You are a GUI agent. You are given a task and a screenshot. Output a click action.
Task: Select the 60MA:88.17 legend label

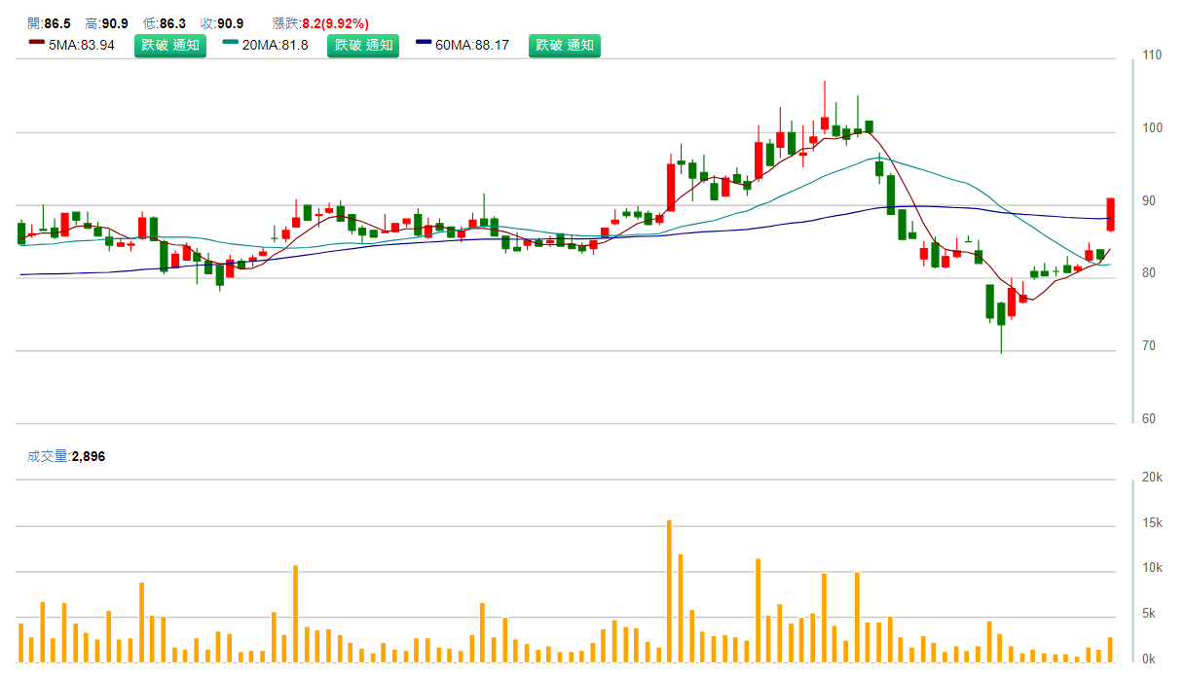(x=472, y=45)
